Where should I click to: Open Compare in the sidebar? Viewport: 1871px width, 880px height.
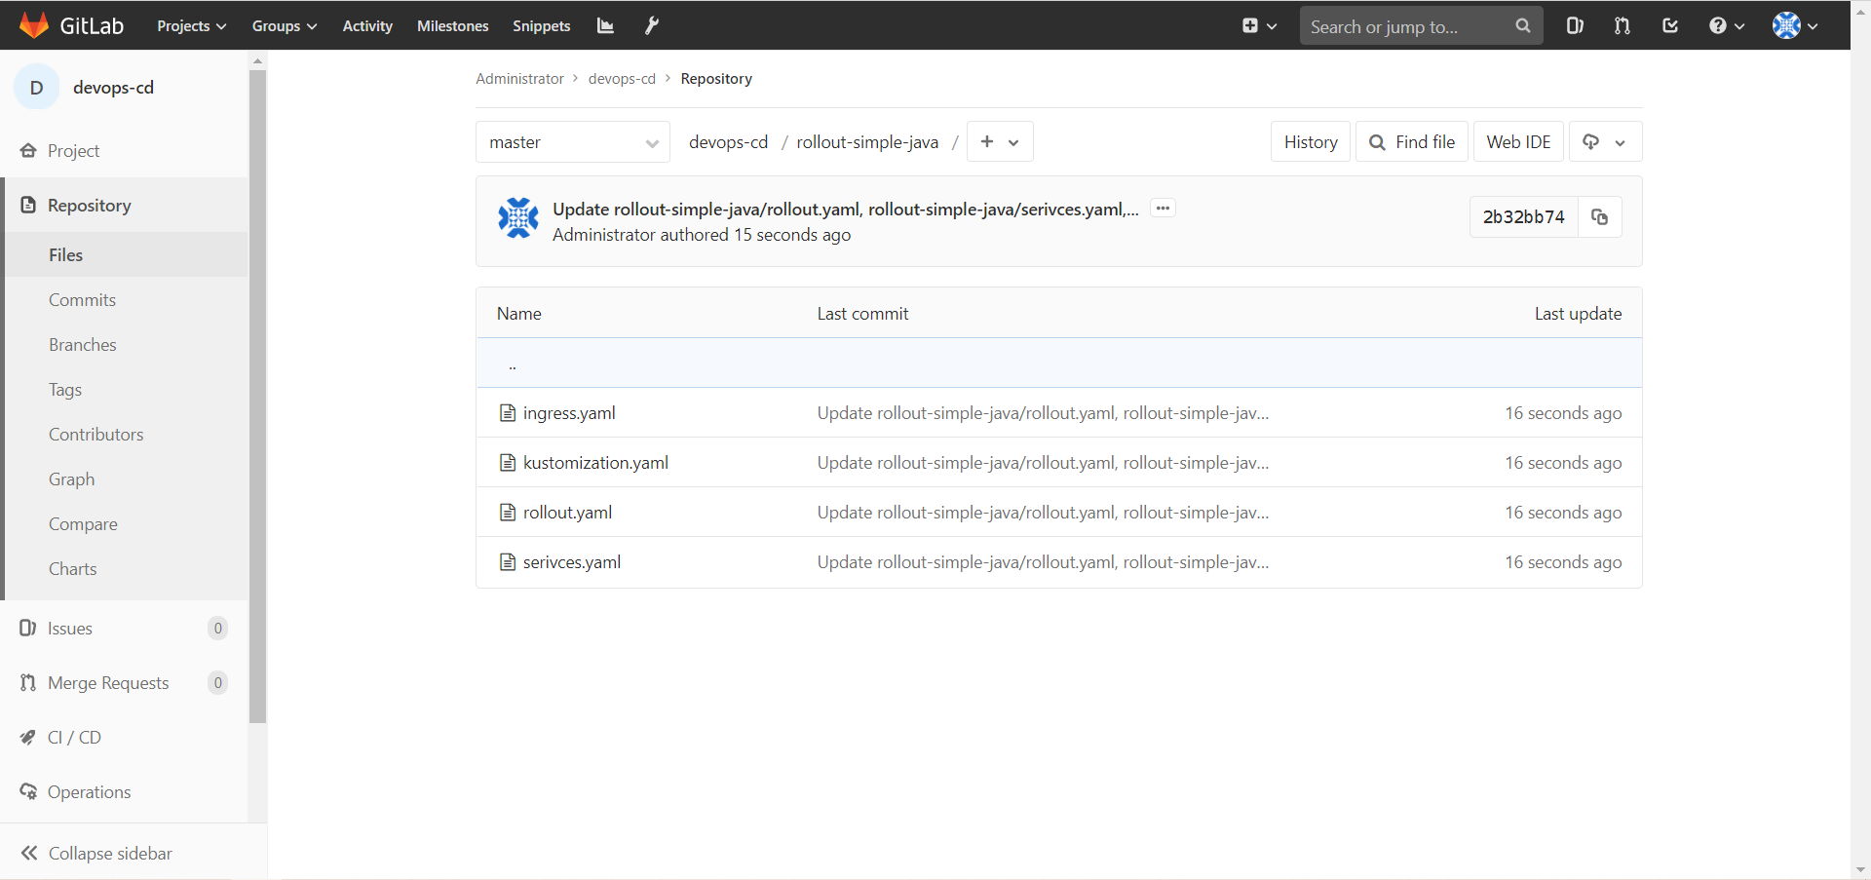(84, 524)
